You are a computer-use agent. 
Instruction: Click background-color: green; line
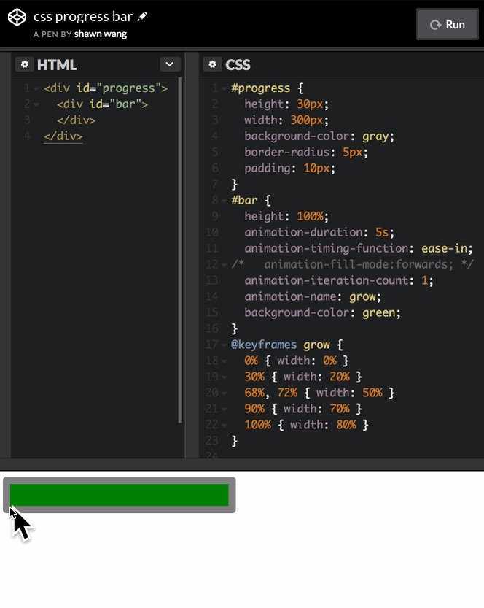322,312
